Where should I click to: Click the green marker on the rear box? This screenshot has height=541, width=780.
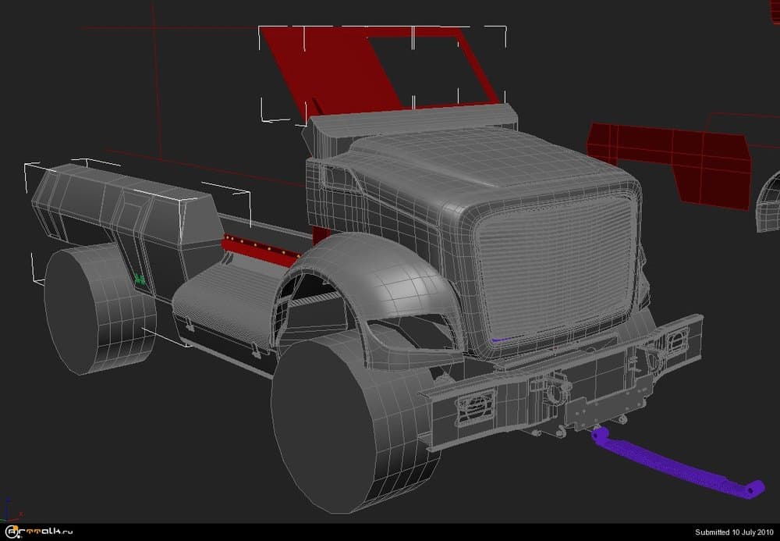coord(140,279)
